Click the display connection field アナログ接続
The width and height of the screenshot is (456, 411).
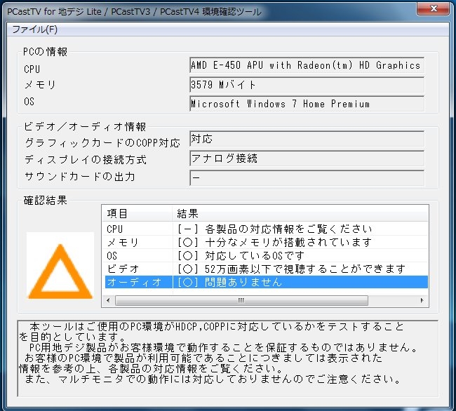307,159
